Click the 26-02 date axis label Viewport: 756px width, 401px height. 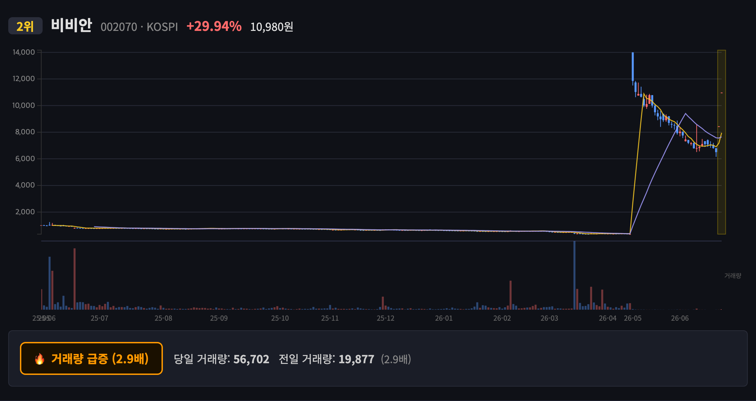[x=502, y=318]
